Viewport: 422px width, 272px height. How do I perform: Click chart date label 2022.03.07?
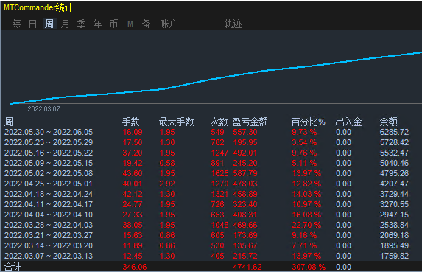click(x=43, y=109)
